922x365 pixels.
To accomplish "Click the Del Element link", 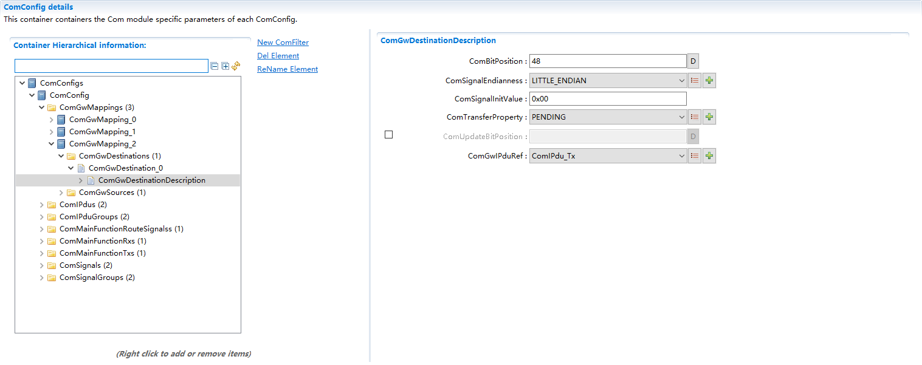I will coord(278,56).
